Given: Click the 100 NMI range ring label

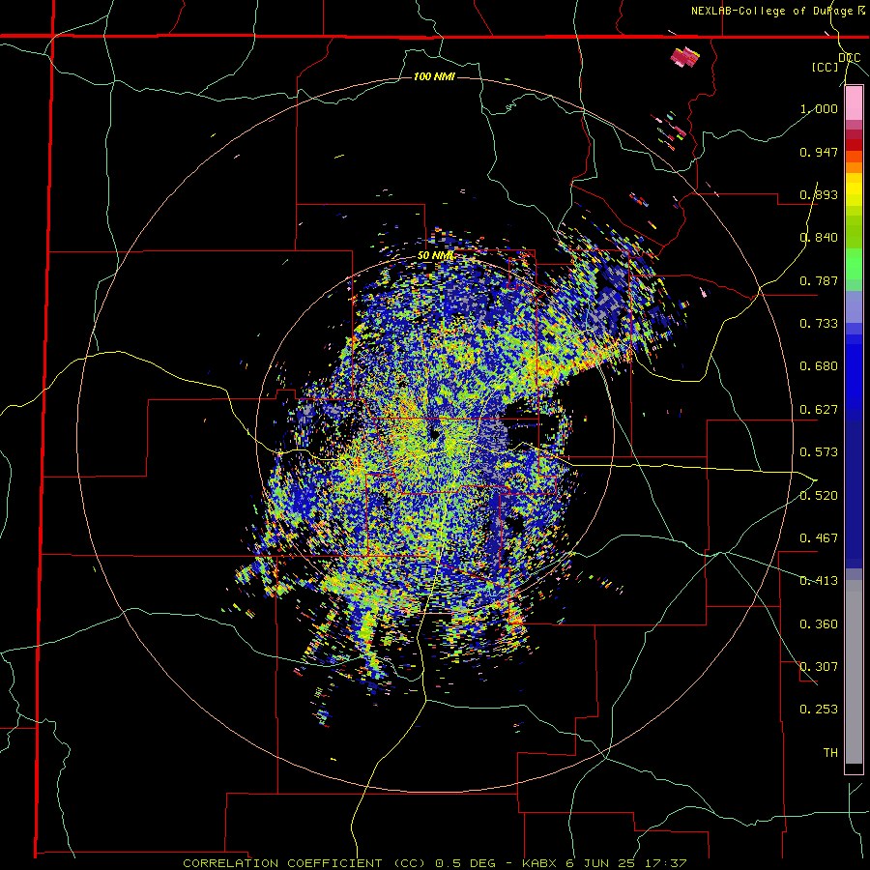Looking at the screenshot, I should 434,76.
